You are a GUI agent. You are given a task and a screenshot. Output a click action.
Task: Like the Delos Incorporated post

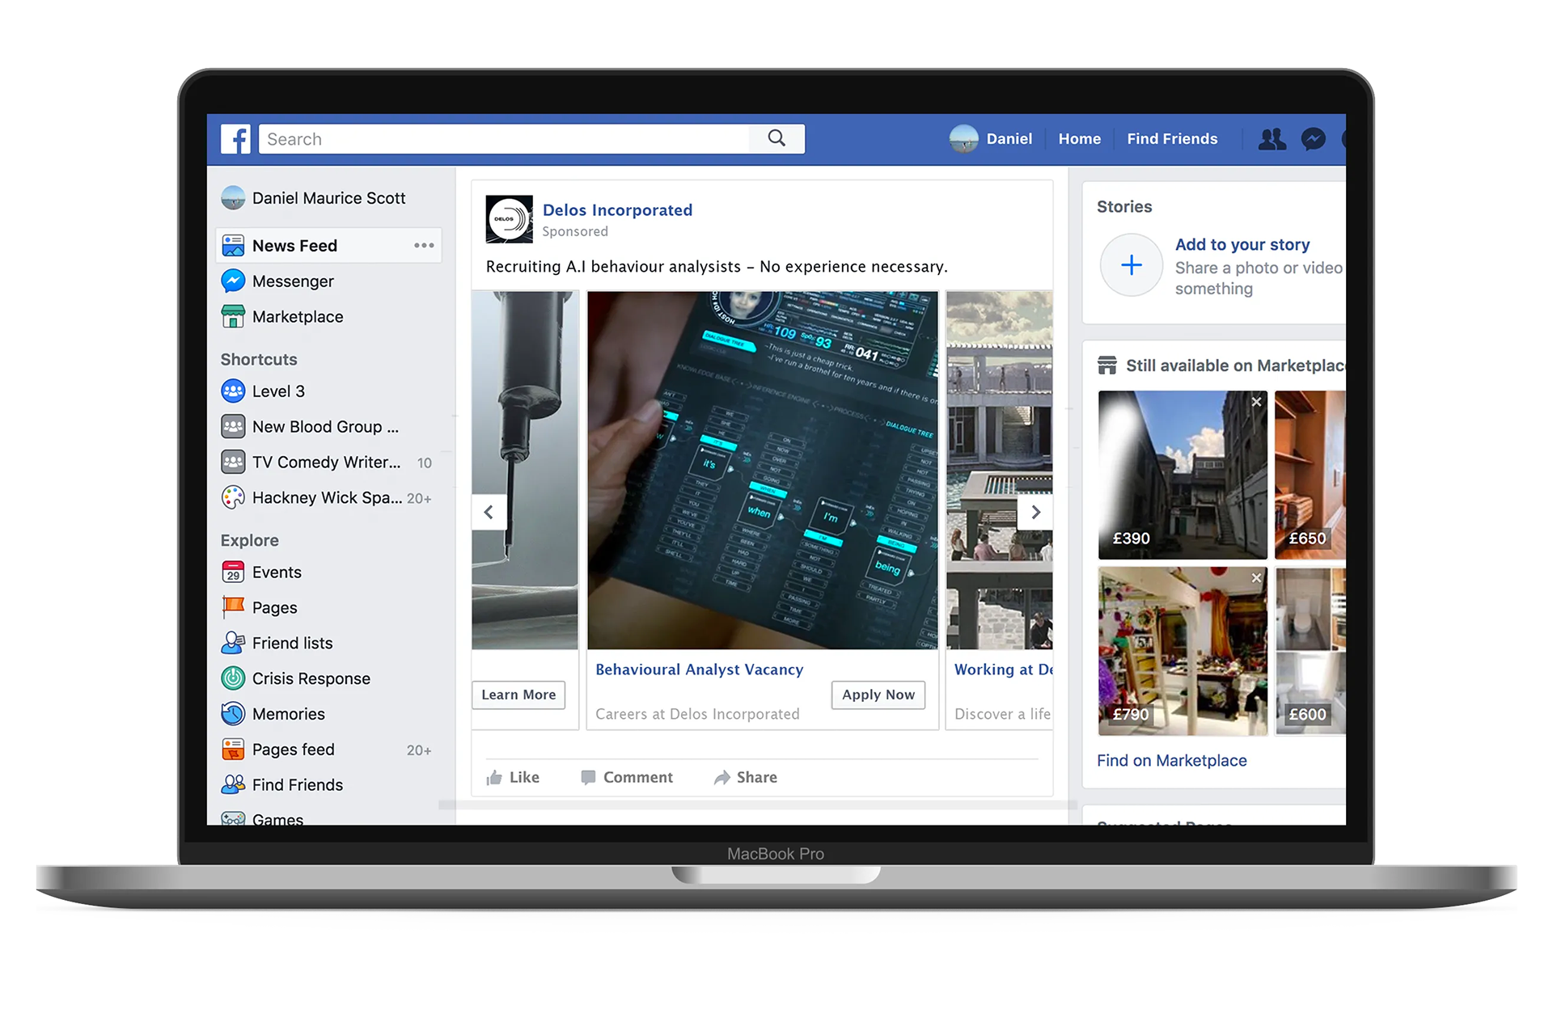[513, 777]
